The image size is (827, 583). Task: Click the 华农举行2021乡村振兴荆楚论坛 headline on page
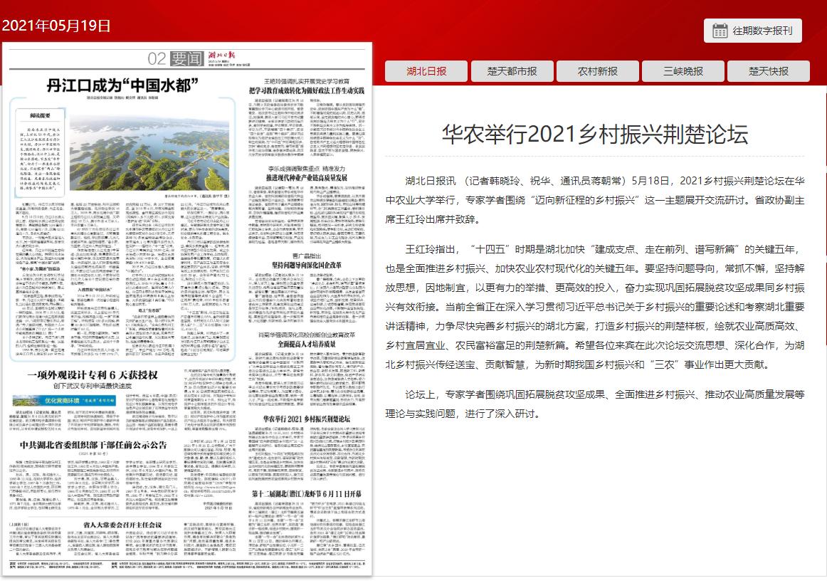308,418
